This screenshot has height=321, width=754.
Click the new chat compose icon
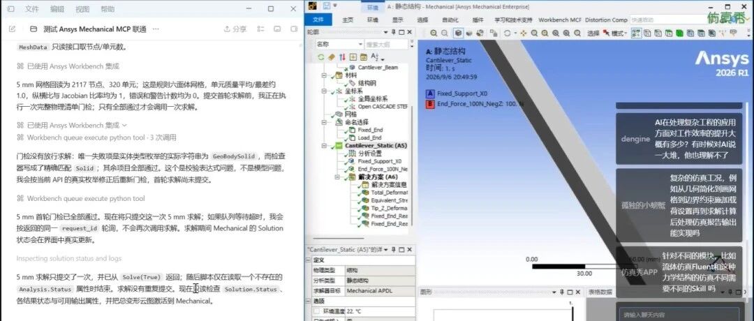click(12, 29)
